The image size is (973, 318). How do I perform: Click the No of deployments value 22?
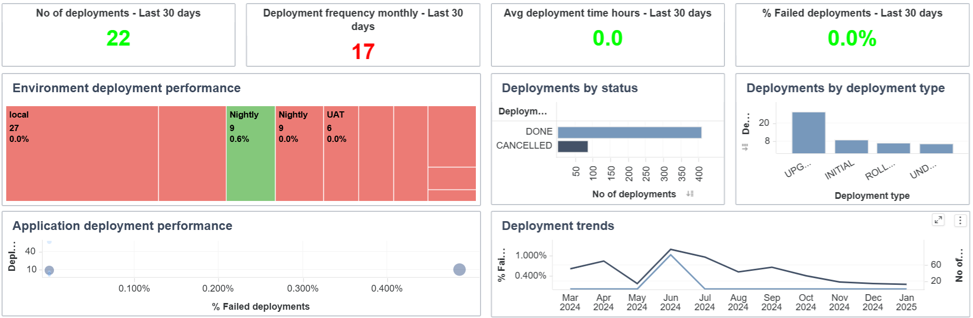[x=118, y=38]
